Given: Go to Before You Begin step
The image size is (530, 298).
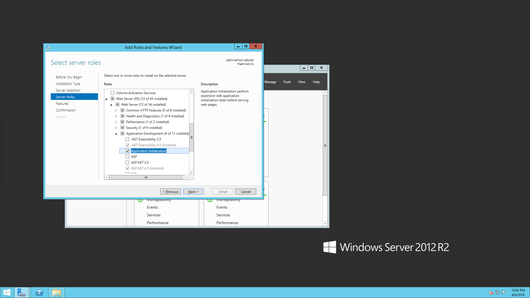Looking at the screenshot, I should (x=69, y=77).
